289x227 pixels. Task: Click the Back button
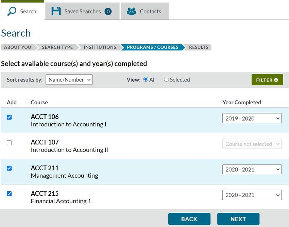(x=189, y=219)
